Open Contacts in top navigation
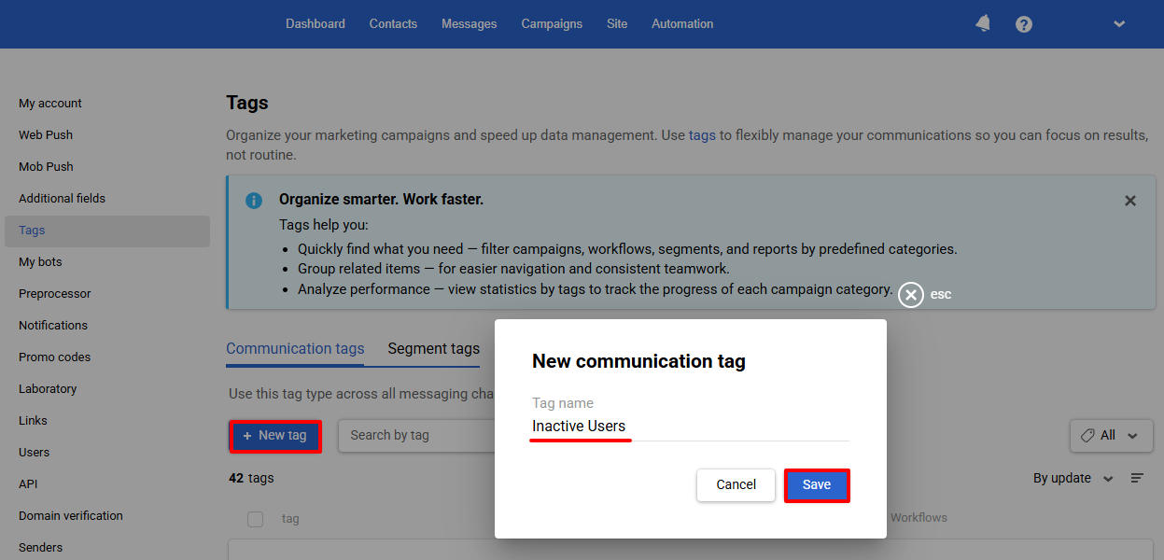 (393, 24)
